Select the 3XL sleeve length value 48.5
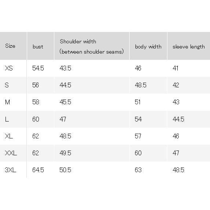 click(x=178, y=170)
